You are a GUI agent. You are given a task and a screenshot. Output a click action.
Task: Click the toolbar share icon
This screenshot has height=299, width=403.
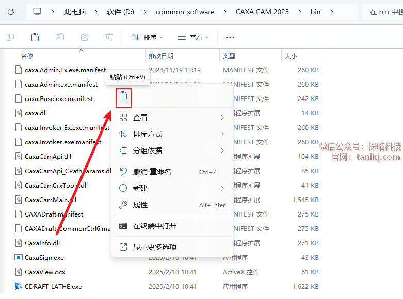point(85,37)
